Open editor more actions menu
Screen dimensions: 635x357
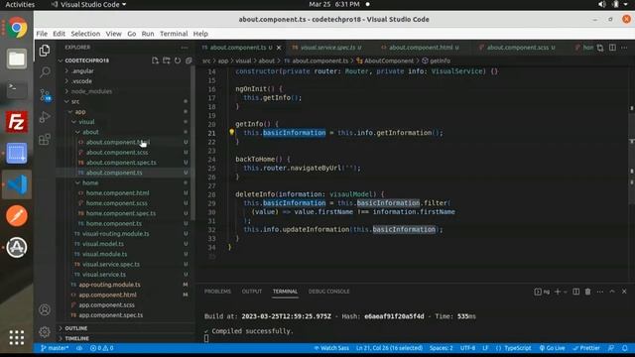[x=624, y=48]
